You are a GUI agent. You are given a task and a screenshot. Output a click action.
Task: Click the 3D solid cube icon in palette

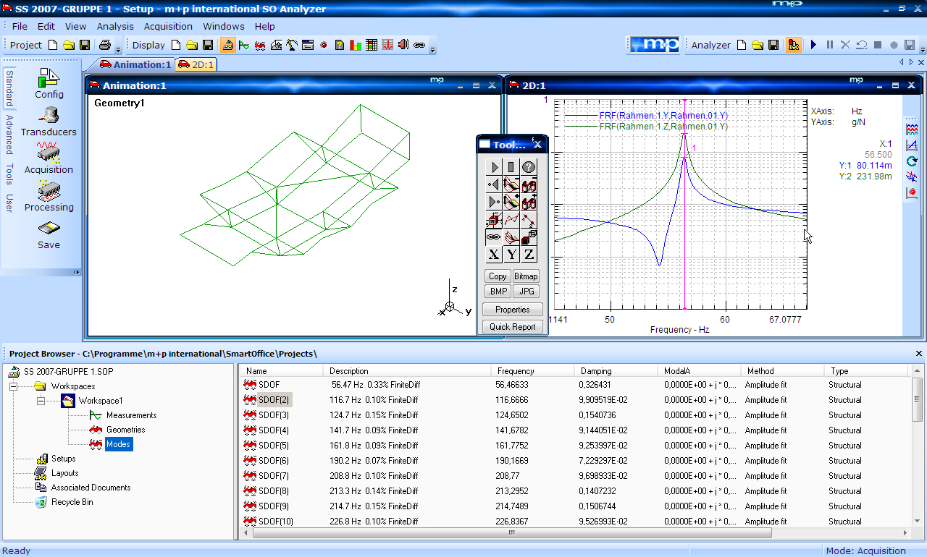(x=529, y=237)
